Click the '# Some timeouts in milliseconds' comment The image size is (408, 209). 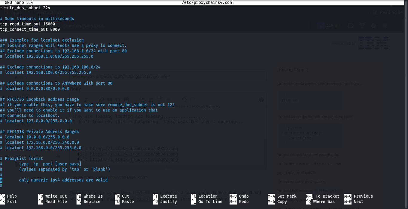point(37,19)
